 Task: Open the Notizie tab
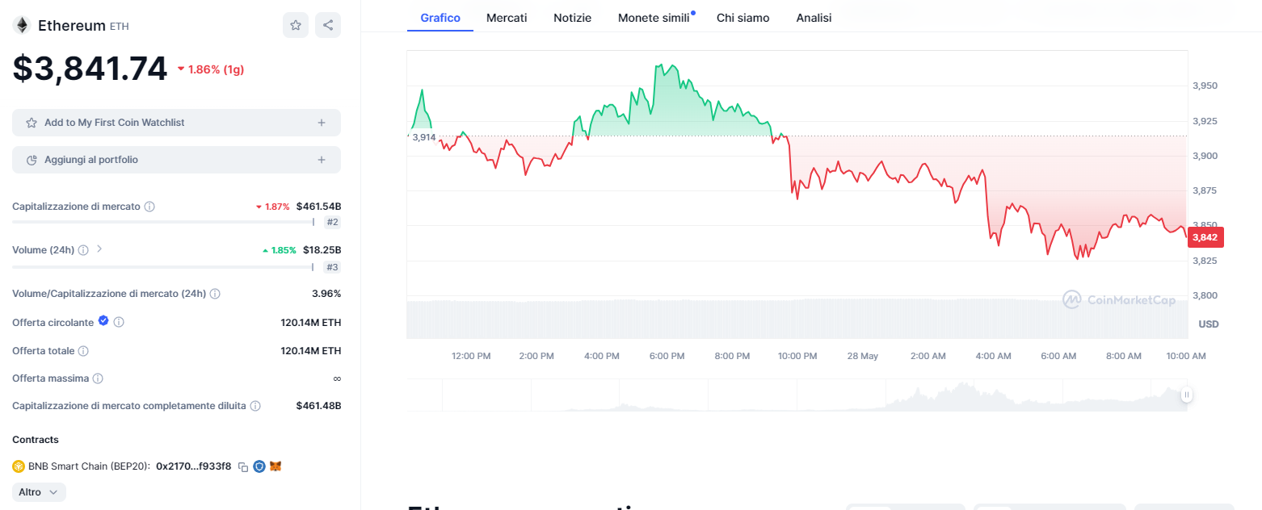tap(572, 18)
